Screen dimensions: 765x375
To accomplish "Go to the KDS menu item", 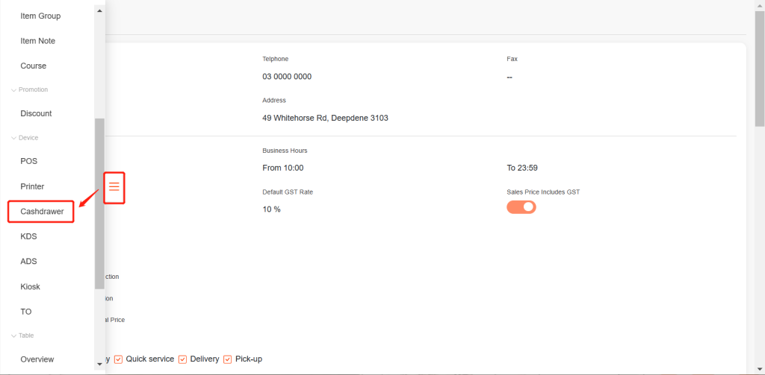I will click(x=28, y=236).
